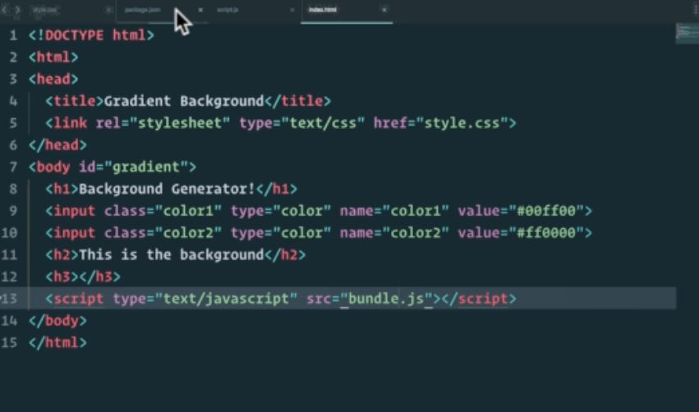The height and width of the screenshot is (412, 699).
Task: Close the script.js tab
Action: tap(292, 9)
